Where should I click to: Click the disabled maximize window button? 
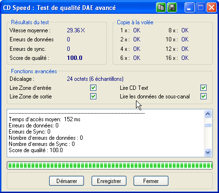(200, 8)
